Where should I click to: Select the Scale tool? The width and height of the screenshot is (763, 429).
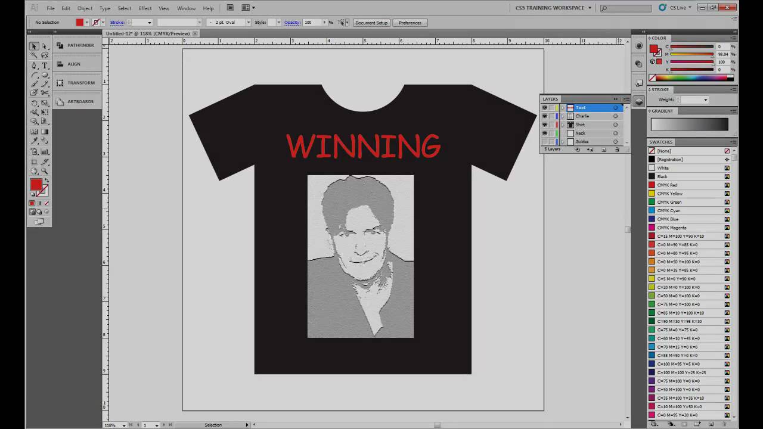pyautogui.click(x=45, y=103)
